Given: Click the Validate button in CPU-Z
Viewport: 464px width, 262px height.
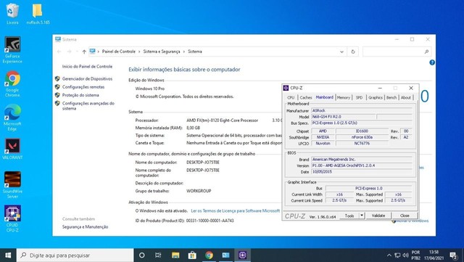Looking at the screenshot, I should click(378, 216).
